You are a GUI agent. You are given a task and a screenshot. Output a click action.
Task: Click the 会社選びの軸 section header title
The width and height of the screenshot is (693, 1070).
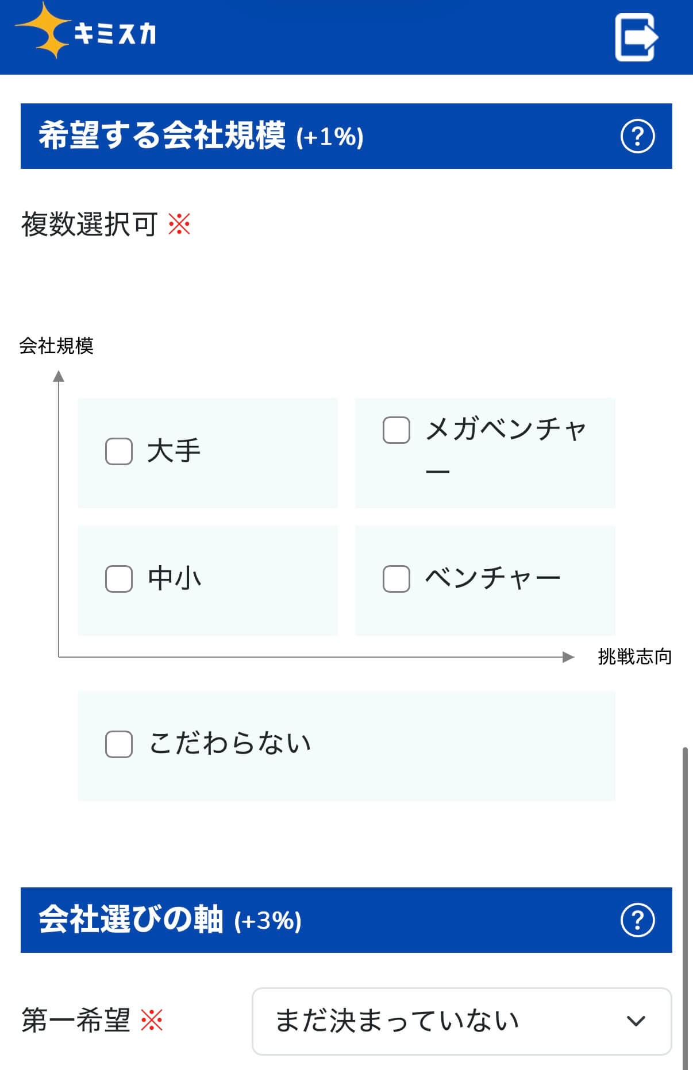(x=131, y=920)
